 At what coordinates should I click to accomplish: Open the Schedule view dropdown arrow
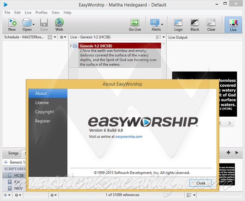[x=55, y=37]
